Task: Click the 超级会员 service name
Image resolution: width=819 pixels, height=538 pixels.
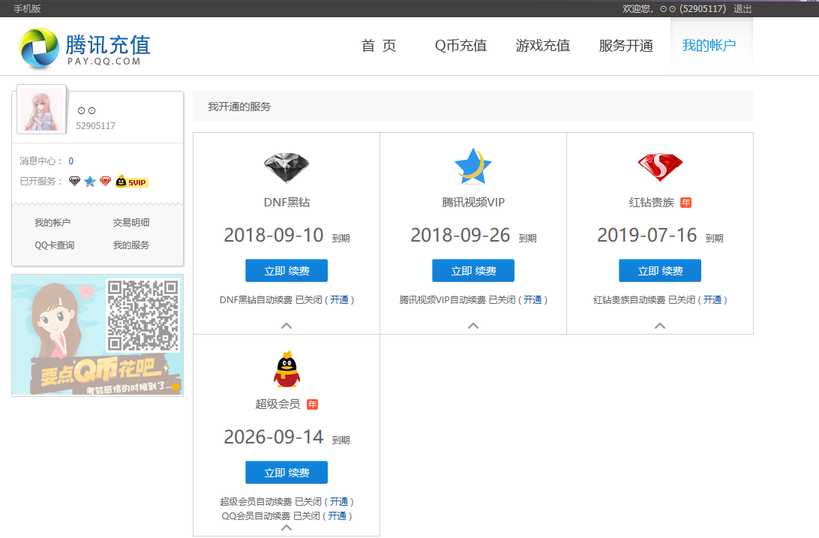Action: tap(277, 404)
